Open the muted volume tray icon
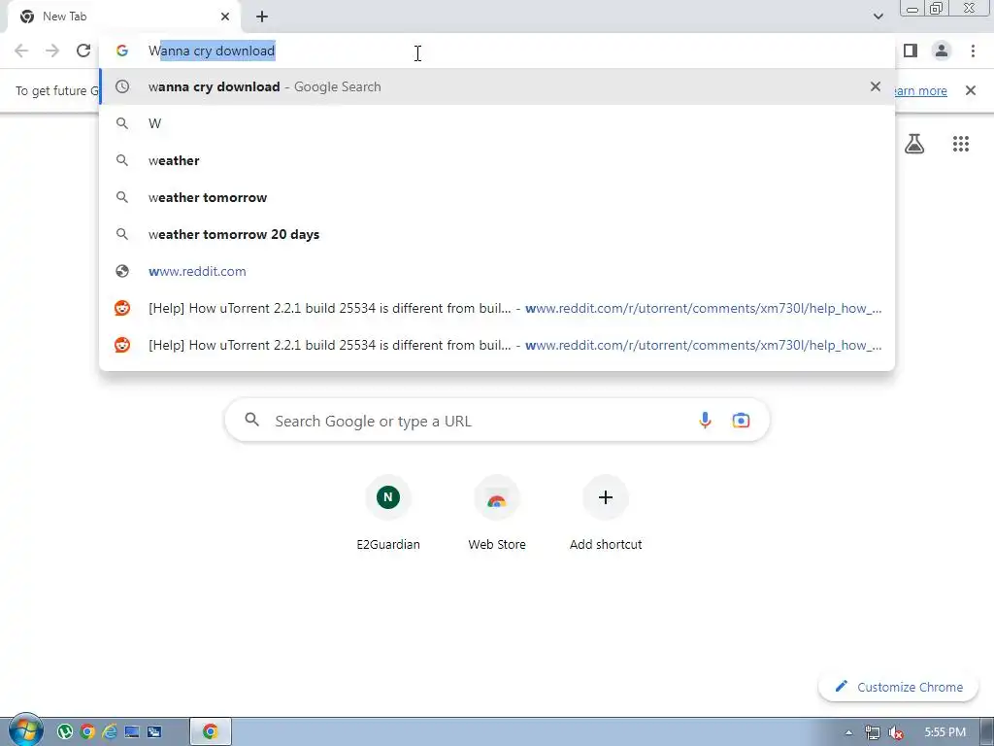 (x=896, y=732)
